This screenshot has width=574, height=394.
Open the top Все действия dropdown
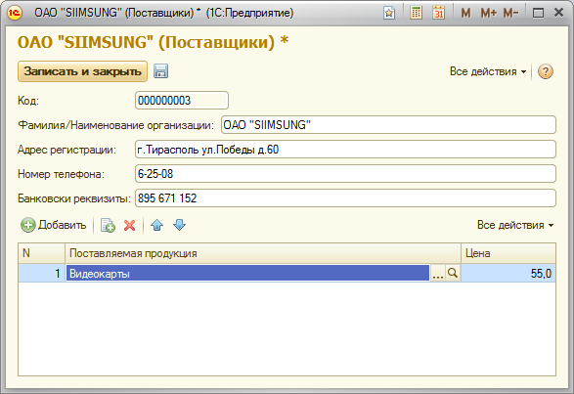(488, 71)
